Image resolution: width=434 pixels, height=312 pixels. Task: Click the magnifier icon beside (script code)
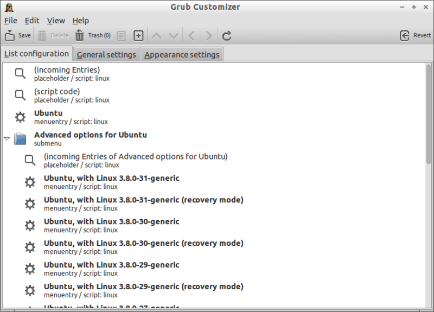tap(20, 95)
